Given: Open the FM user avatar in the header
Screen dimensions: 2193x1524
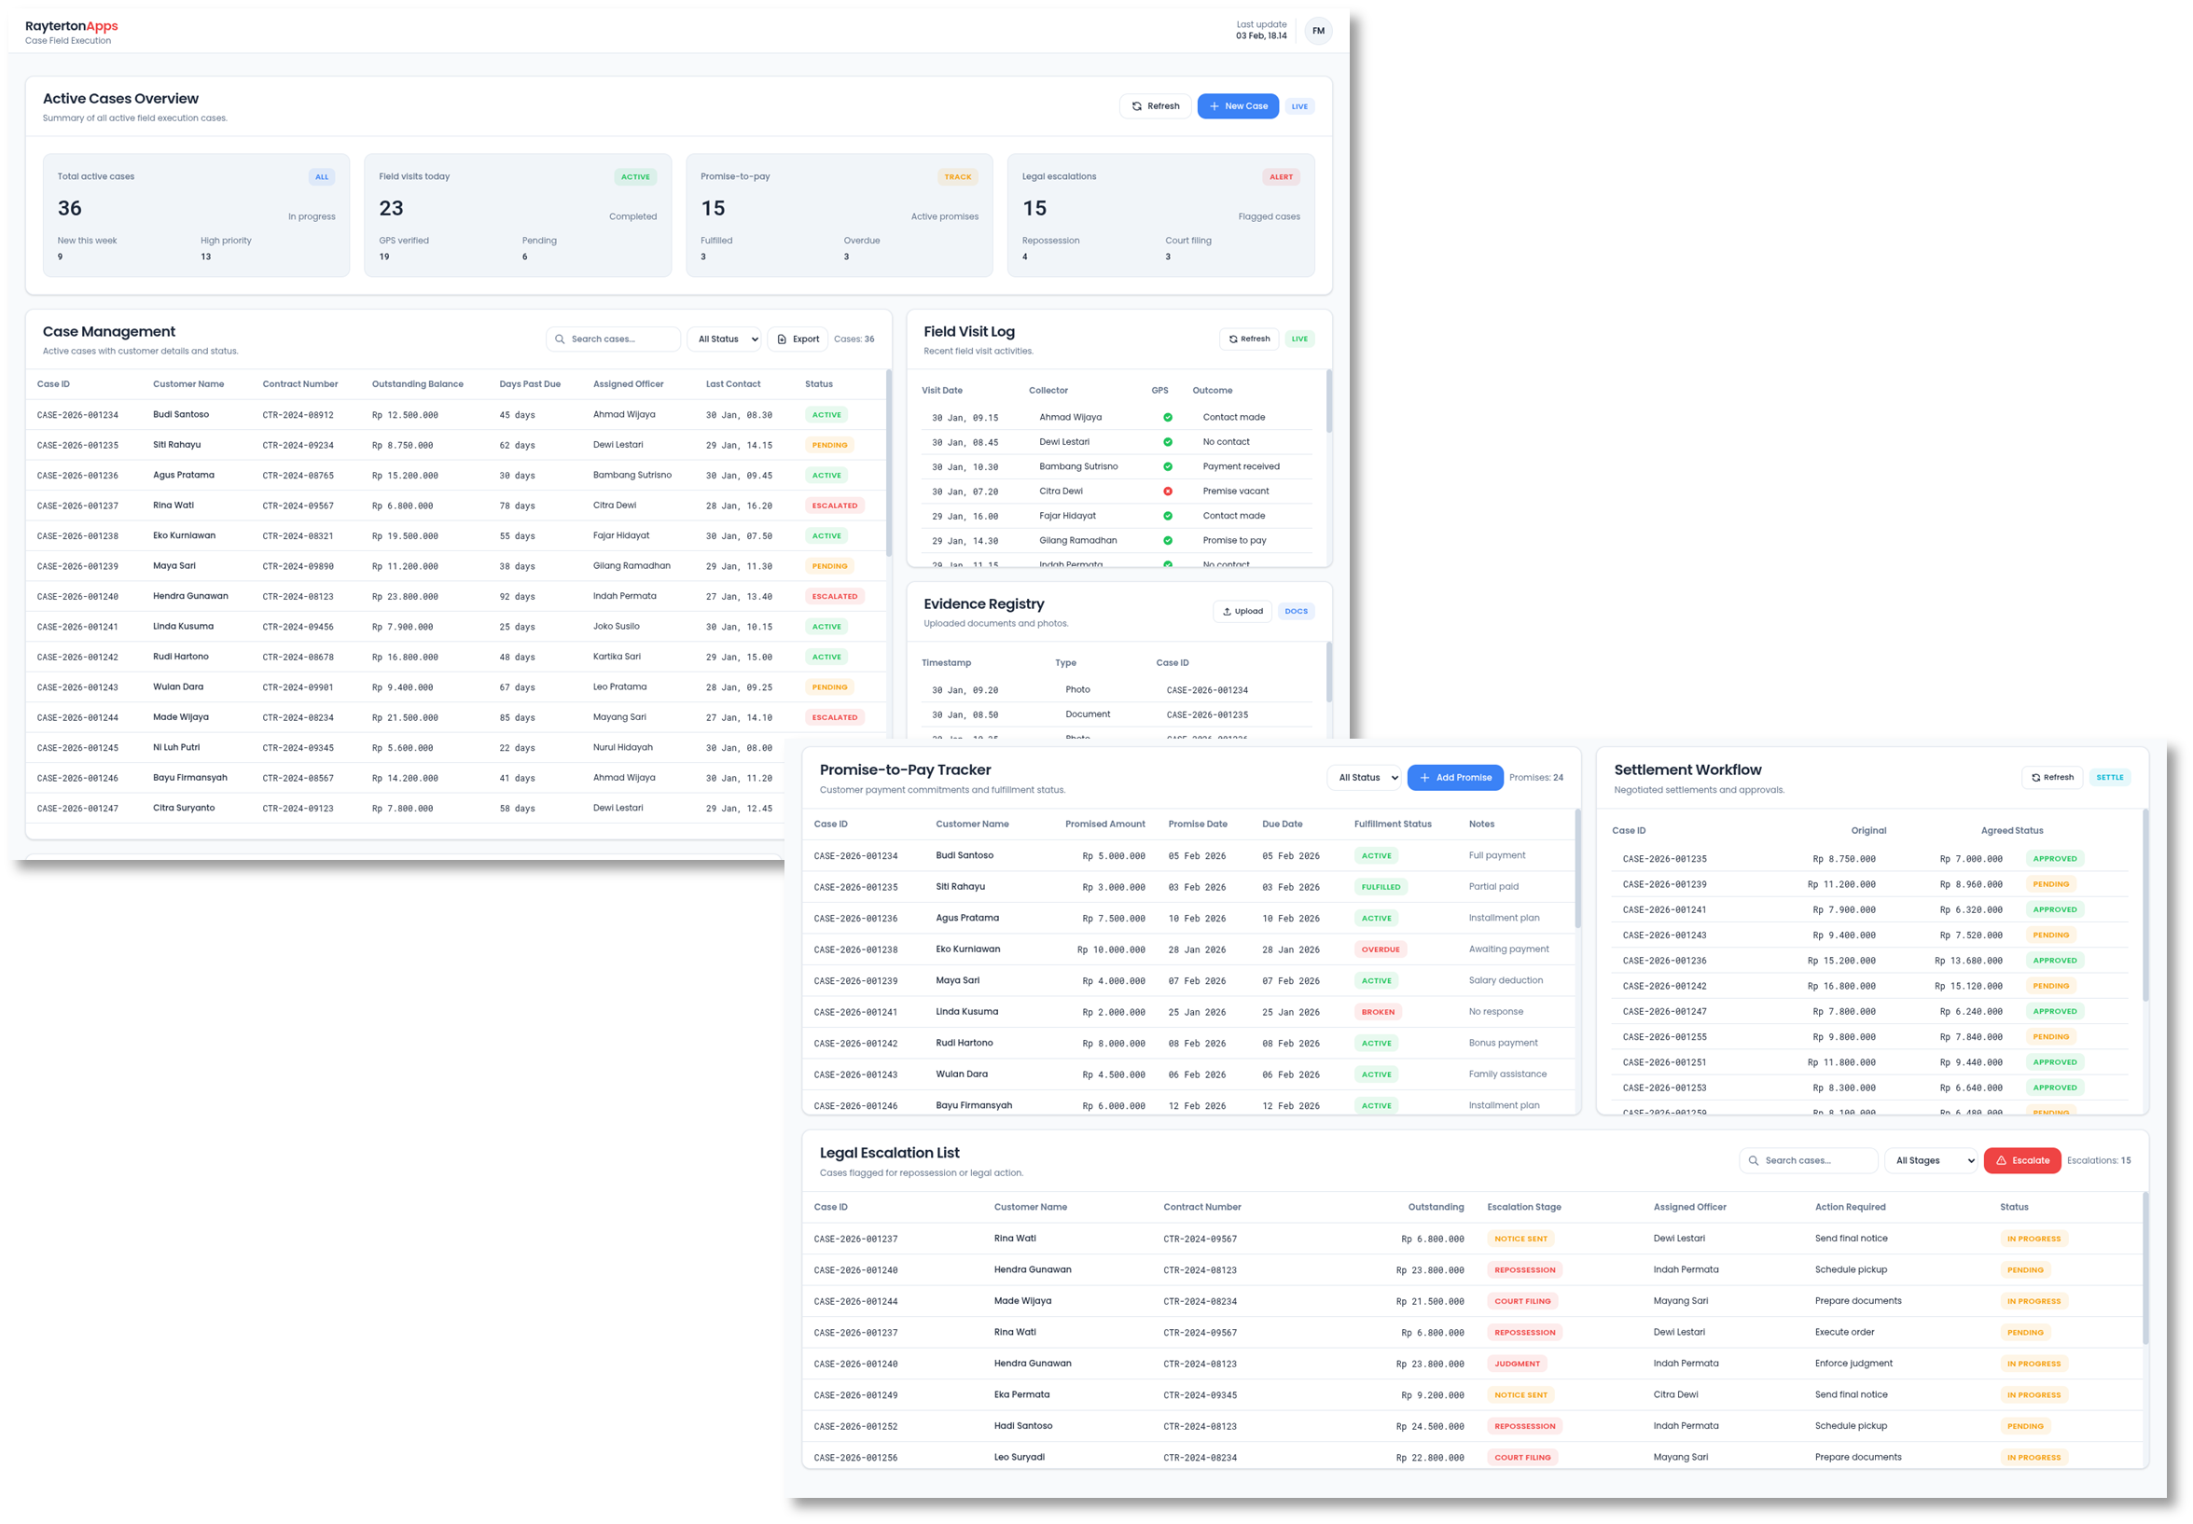Looking at the screenshot, I should coord(1317,30).
